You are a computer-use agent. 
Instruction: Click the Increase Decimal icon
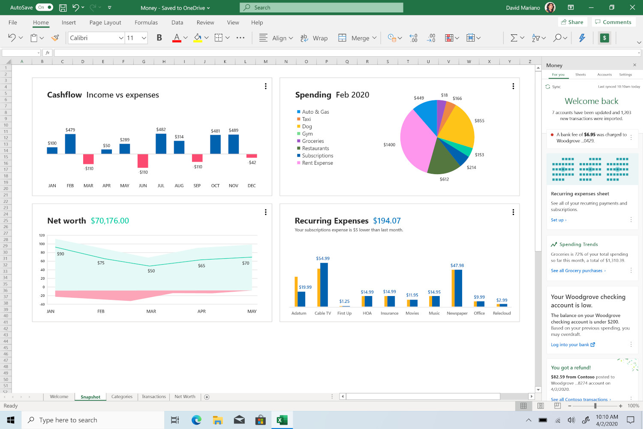(x=413, y=38)
